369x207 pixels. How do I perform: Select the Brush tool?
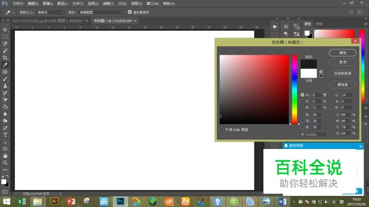click(5, 79)
